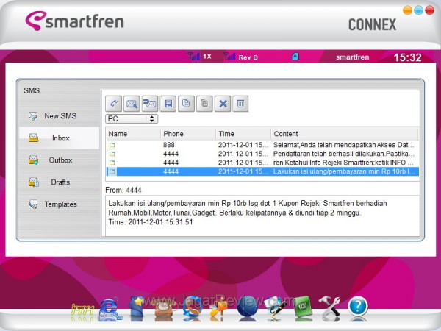Select message starting 'Pendaftaran telah berhasil'
Viewport: 441px width, 331px height.
point(262,154)
